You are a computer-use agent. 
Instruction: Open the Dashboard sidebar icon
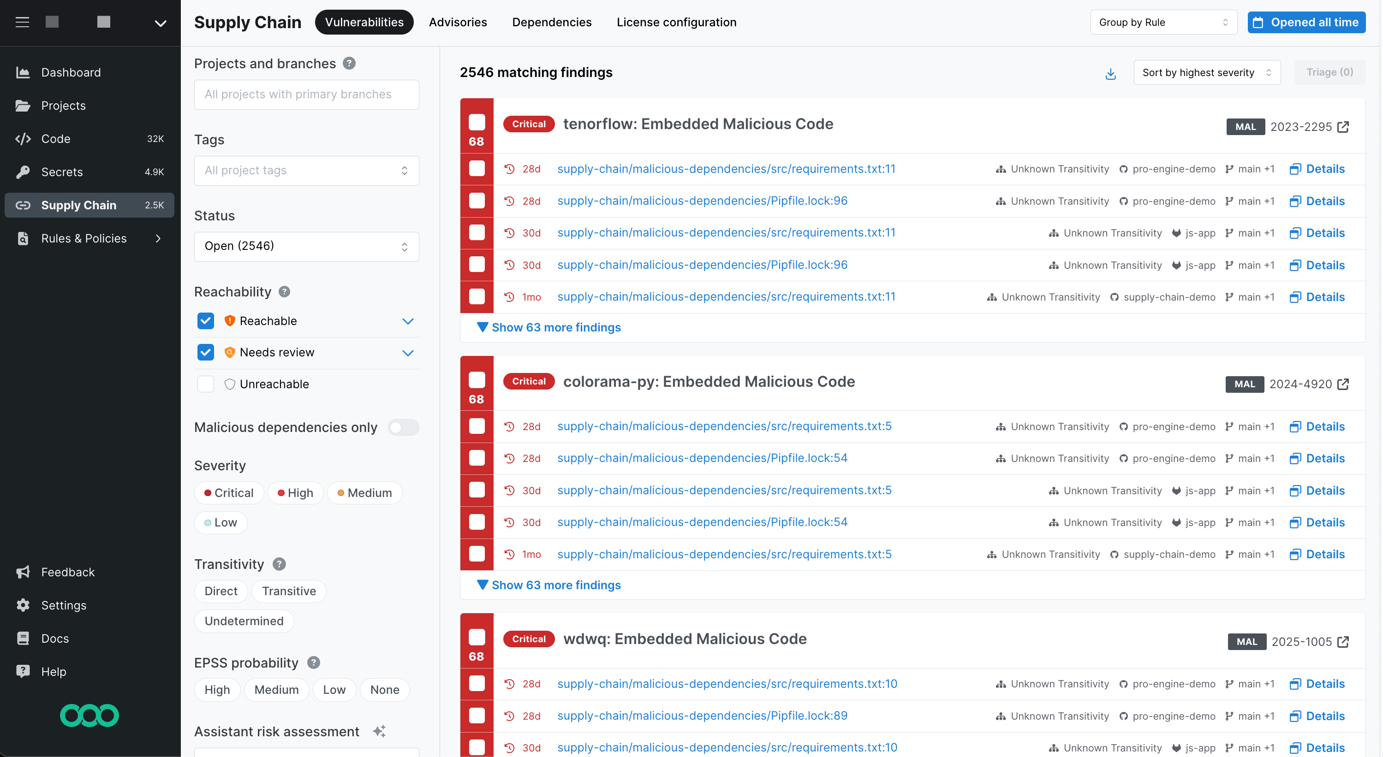24,72
